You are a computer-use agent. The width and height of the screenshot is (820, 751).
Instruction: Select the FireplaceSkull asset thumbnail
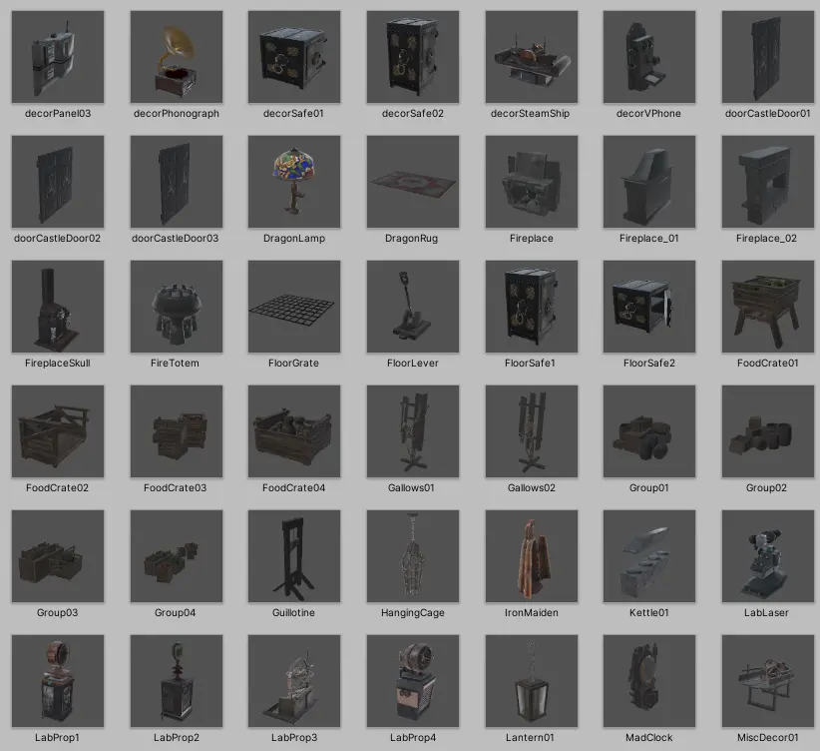coord(58,307)
